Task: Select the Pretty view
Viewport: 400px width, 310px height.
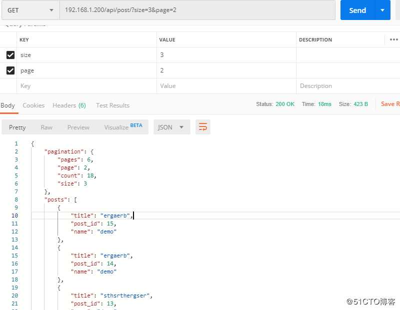Action: click(x=17, y=127)
